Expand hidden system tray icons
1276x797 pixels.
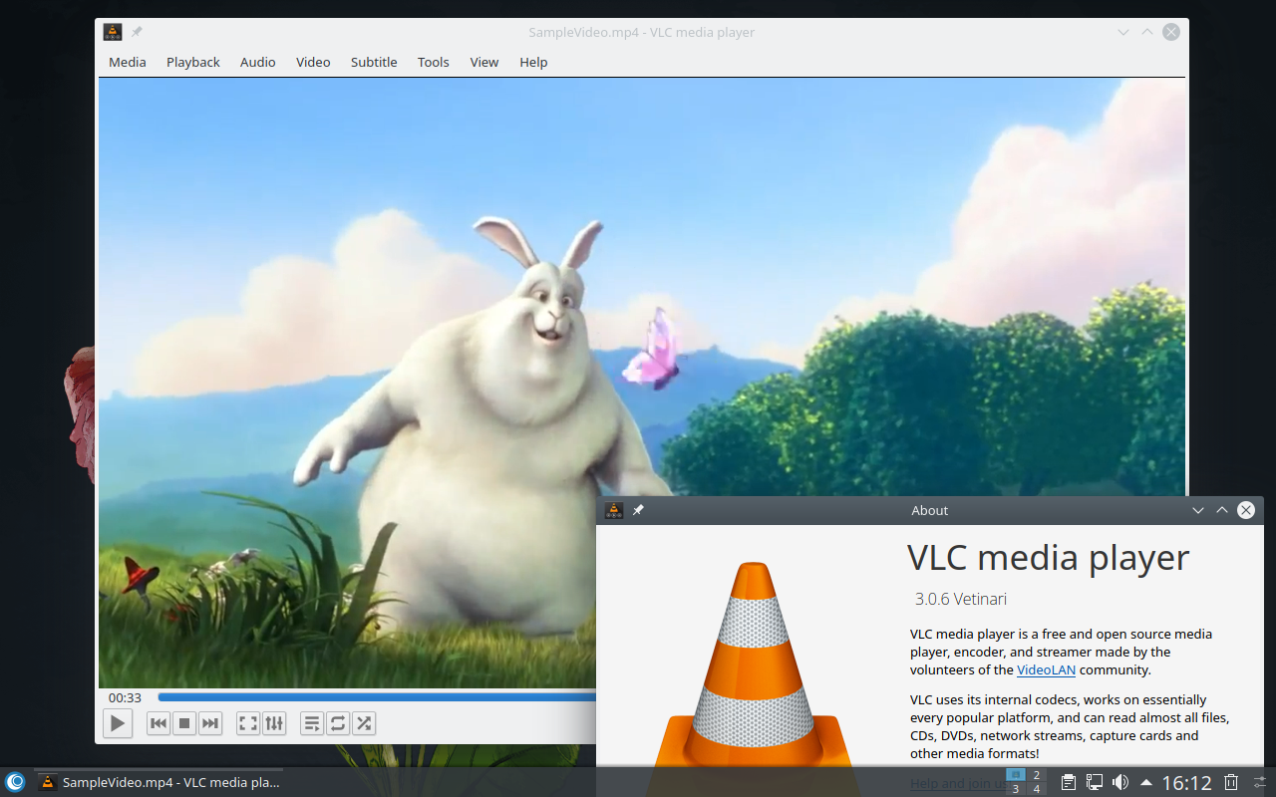pyautogui.click(x=1146, y=782)
